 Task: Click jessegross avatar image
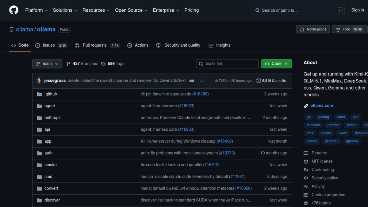pos(39,81)
